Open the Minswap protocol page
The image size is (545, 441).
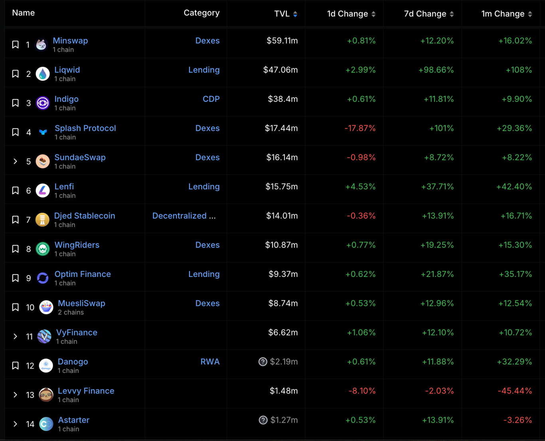pos(70,41)
